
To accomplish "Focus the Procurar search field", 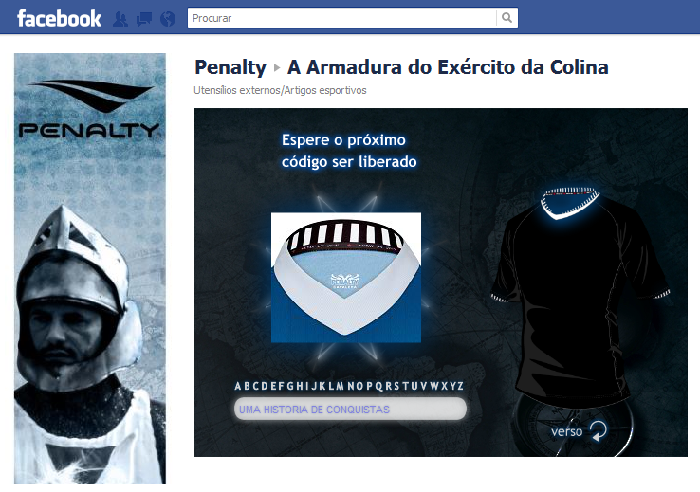I will coord(342,18).
